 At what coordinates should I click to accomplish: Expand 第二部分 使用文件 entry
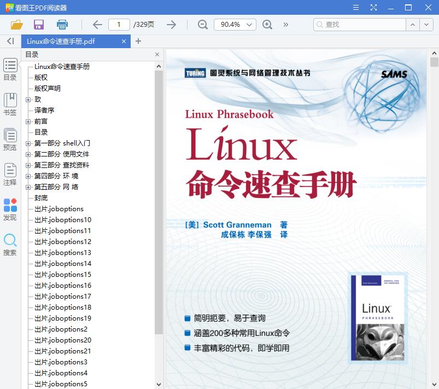28,154
